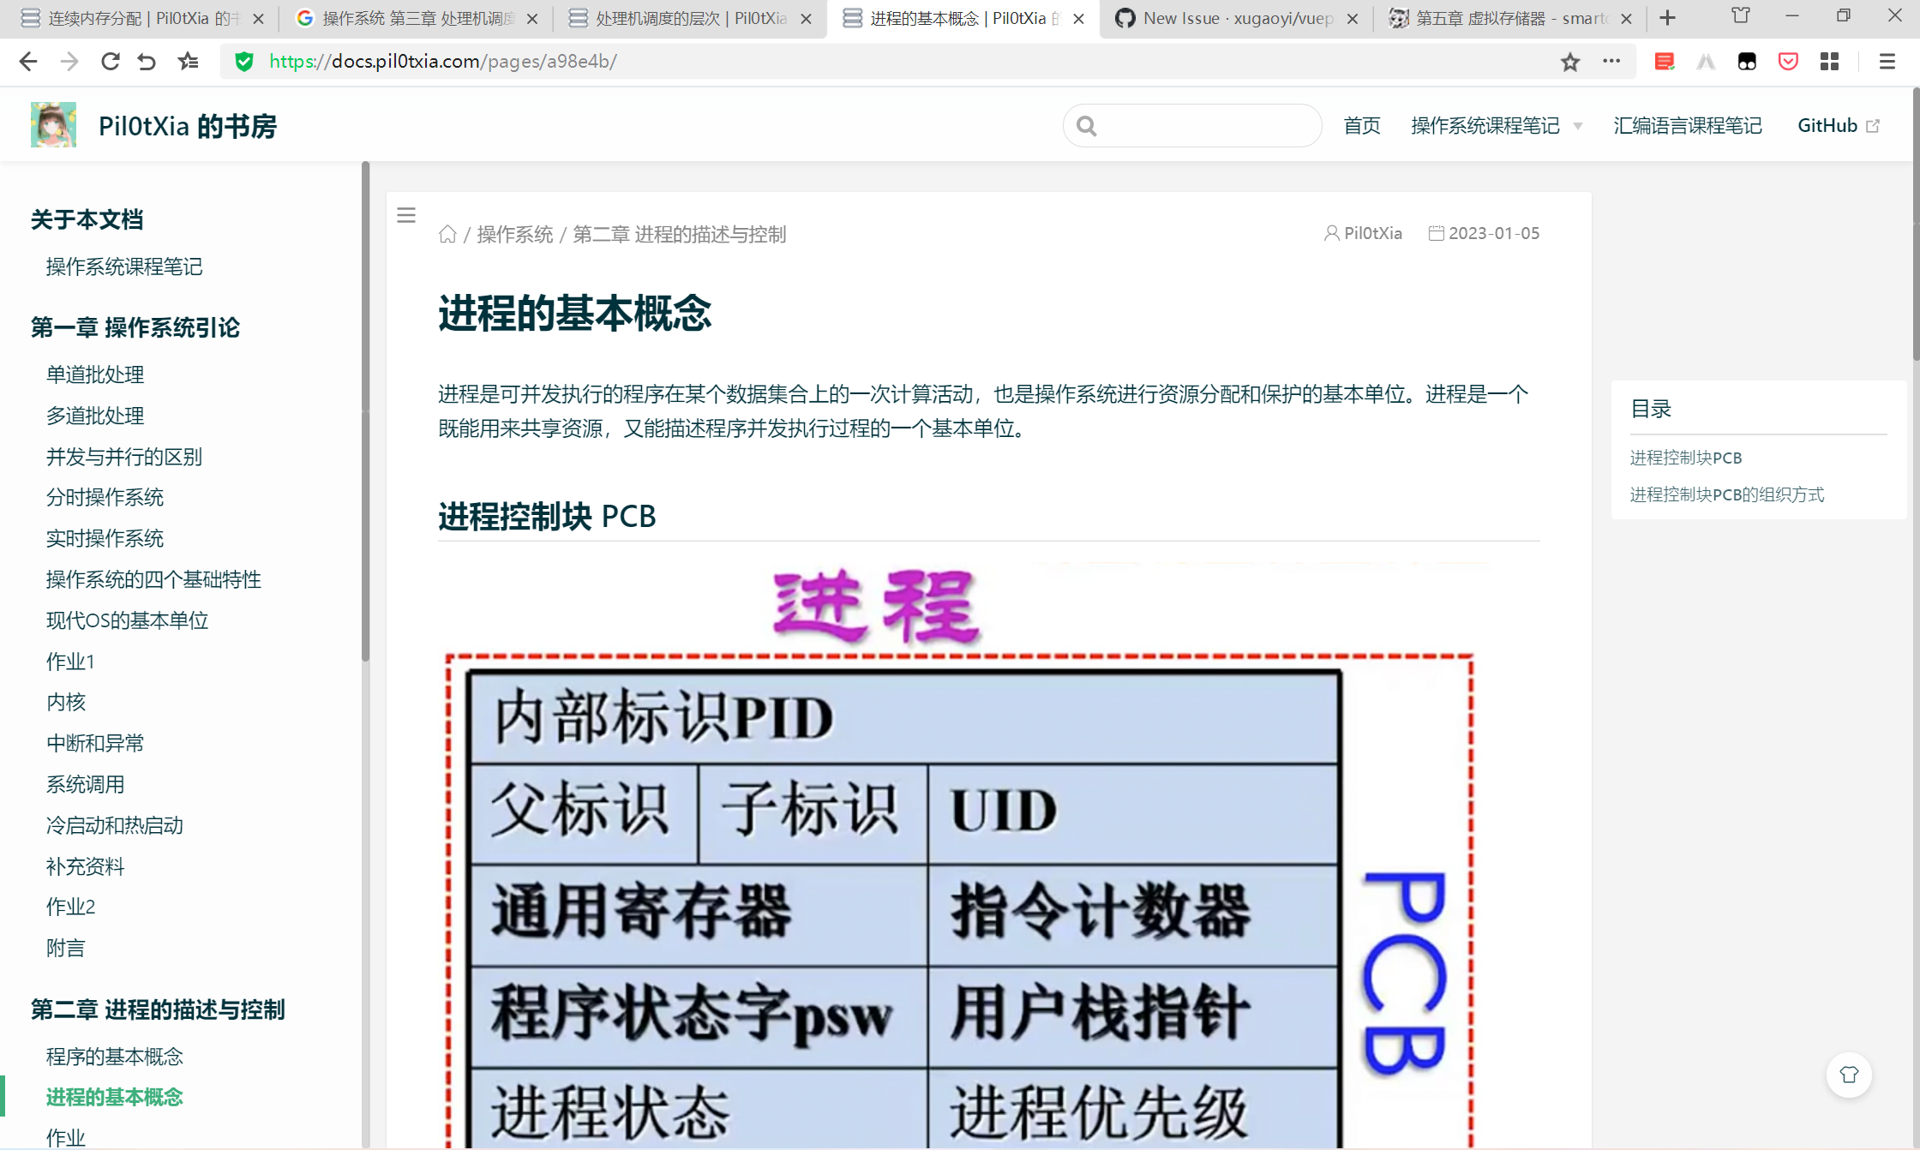
Task: Open the browser hamburger menu
Action: 1887,62
